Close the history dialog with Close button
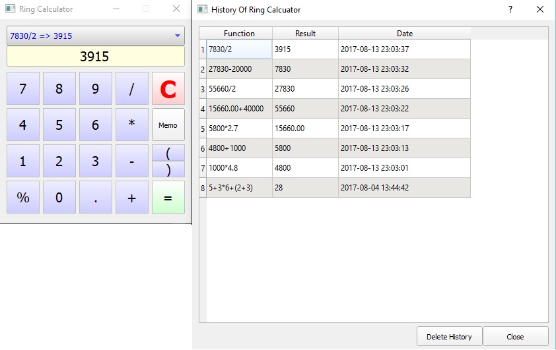Screen dimensions: 556x350 tap(515, 336)
